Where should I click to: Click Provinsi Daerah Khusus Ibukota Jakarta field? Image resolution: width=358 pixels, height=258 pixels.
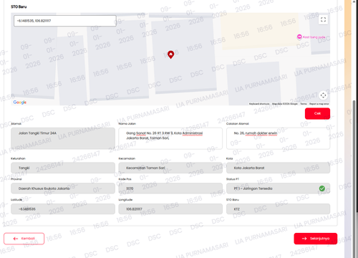[63, 188]
